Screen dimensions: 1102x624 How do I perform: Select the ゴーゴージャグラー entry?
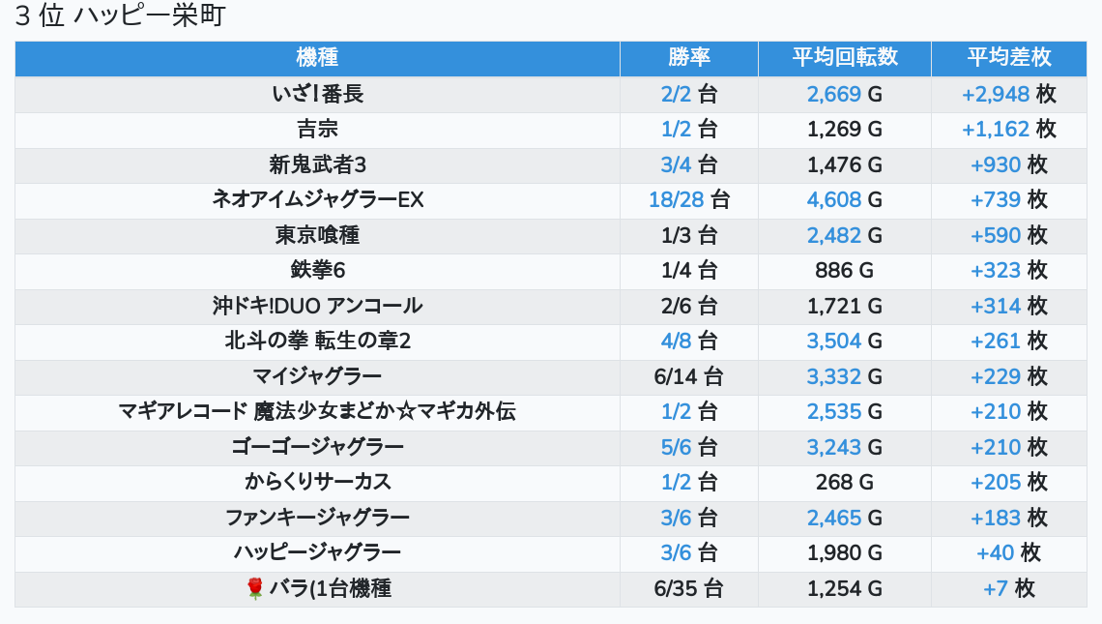pyautogui.click(x=317, y=447)
